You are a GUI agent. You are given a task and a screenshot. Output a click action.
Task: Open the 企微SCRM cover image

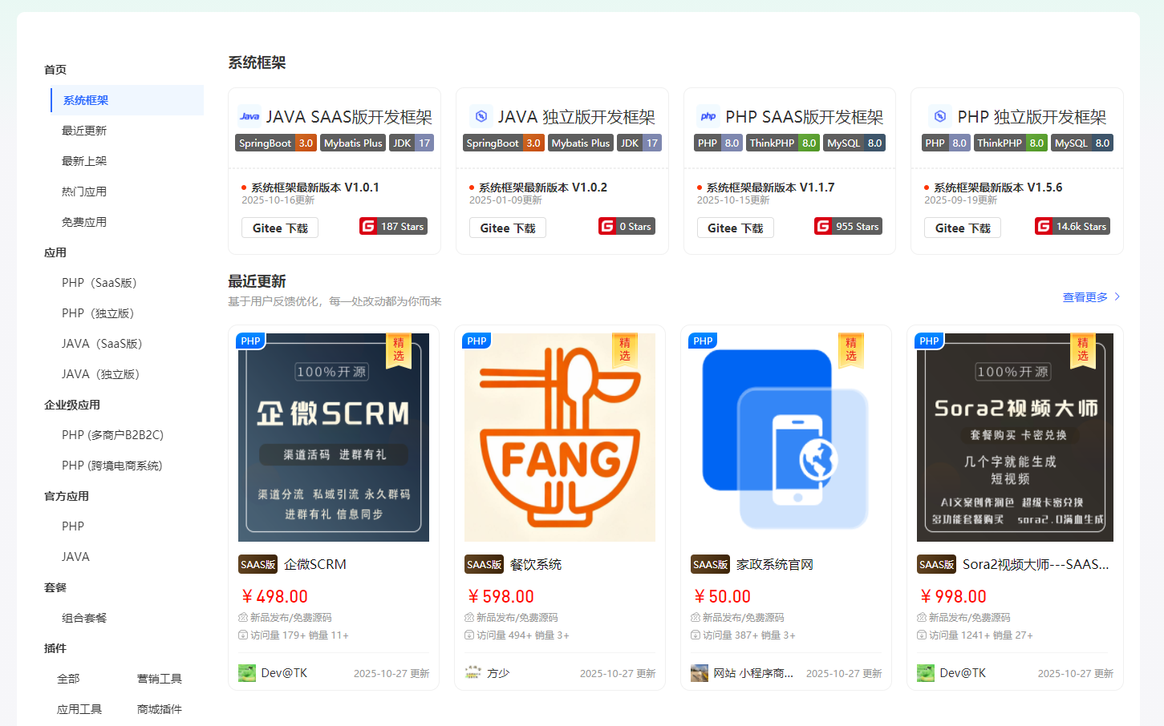[x=334, y=438]
